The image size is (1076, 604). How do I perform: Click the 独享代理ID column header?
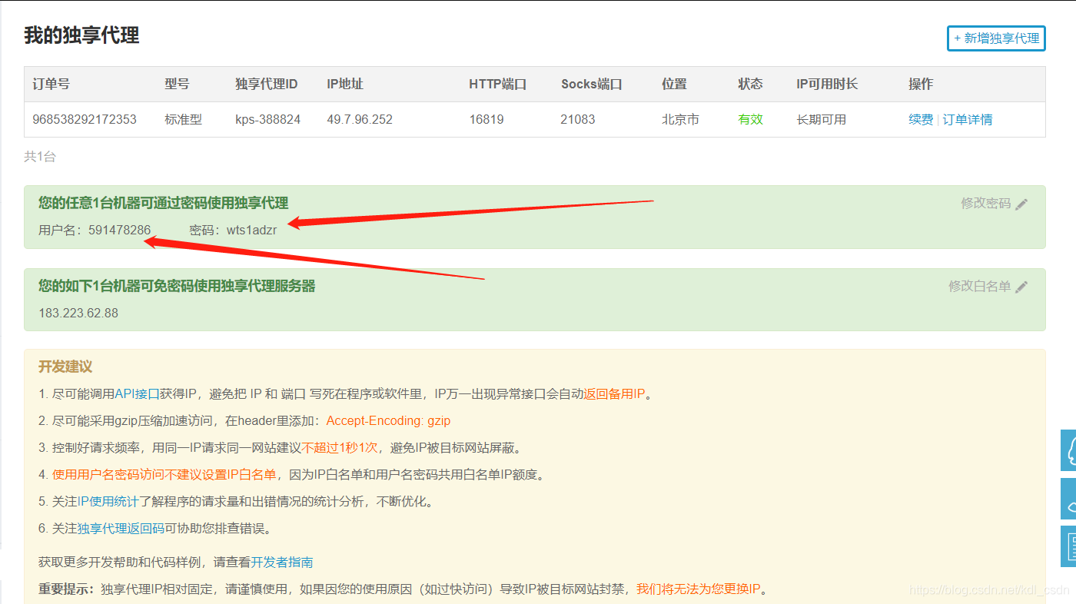pos(266,85)
